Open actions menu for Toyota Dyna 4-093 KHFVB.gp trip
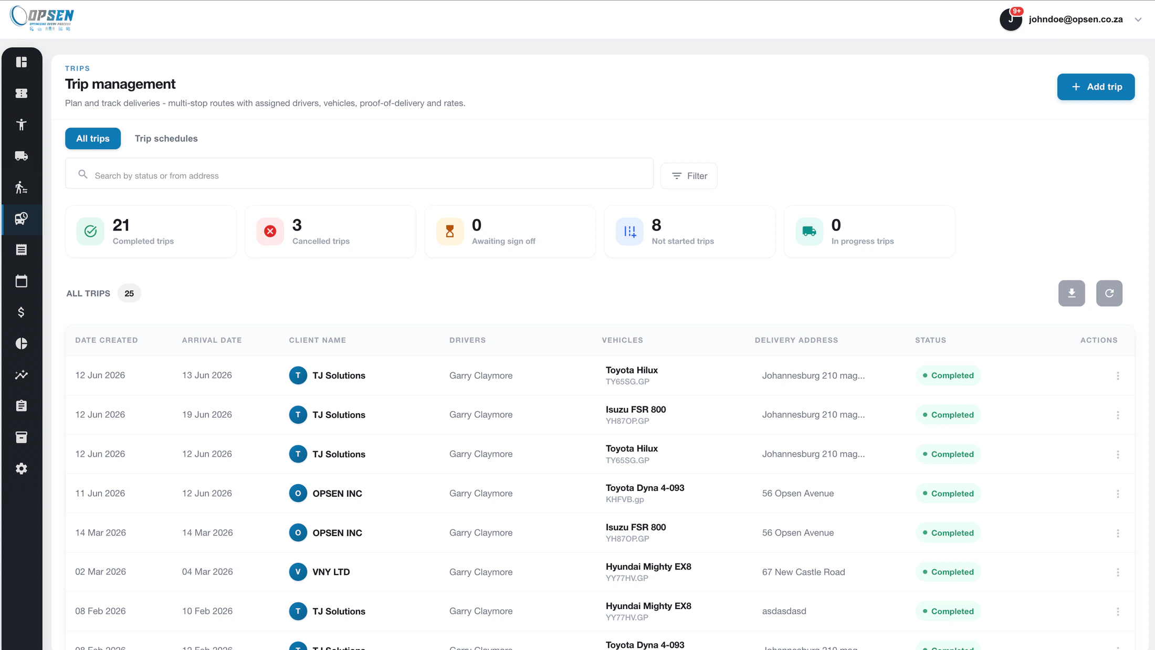The width and height of the screenshot is (1155, 650). [1118, 494]
